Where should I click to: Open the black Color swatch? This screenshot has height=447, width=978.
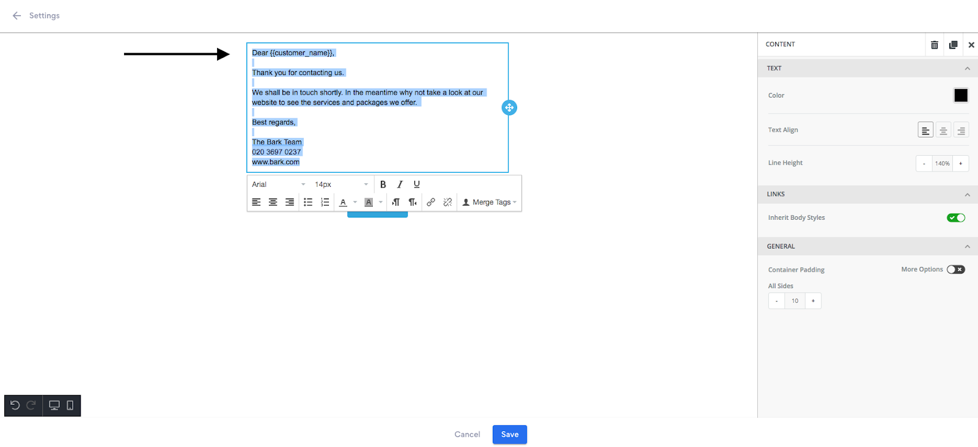coord(961,95)
